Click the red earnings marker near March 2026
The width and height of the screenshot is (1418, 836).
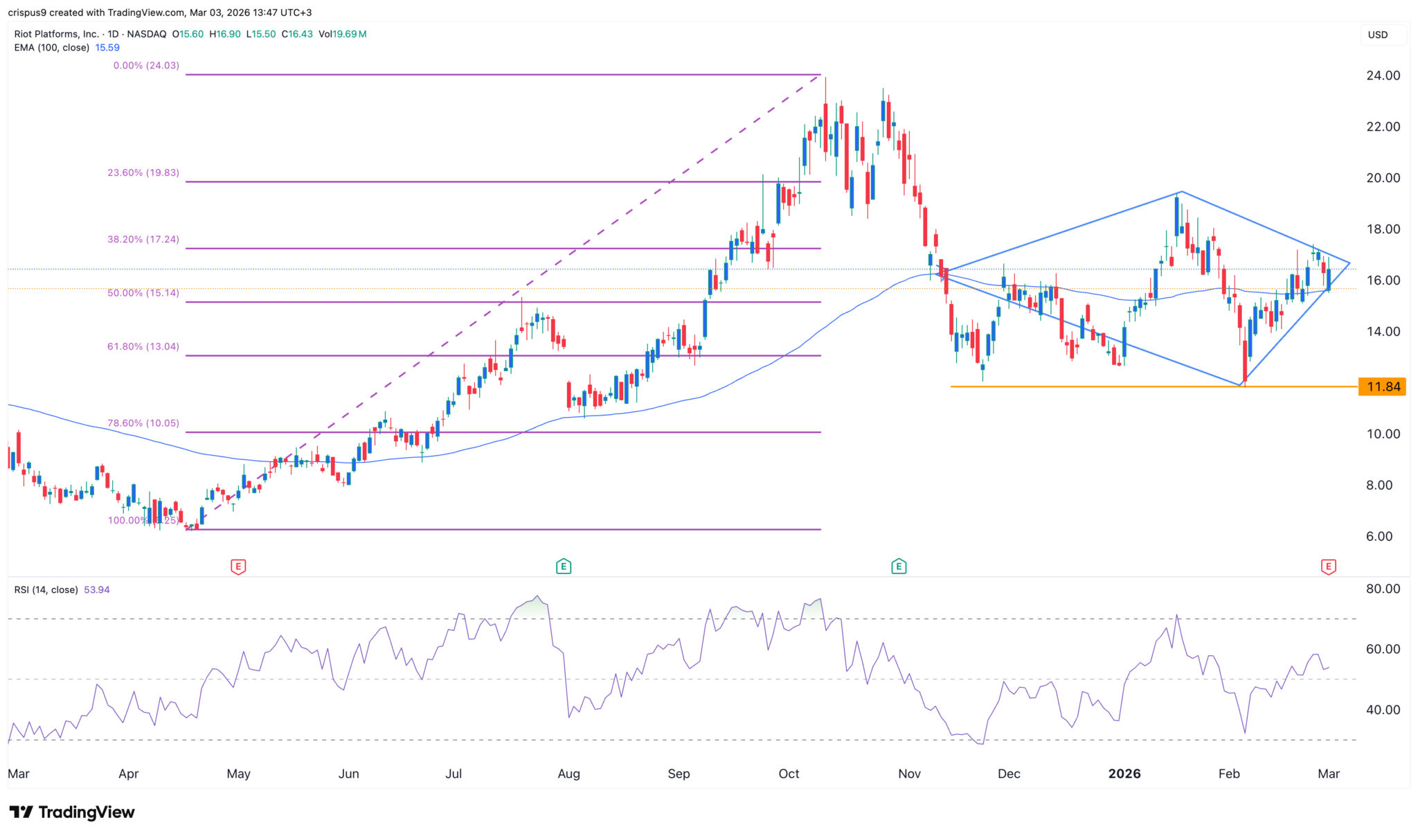tap(1328, 567)
